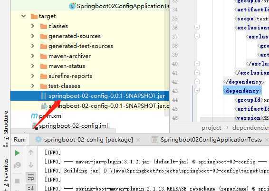The height and width of the screenshot is (191, 269).
Task: Click line number 44 in the gutter
Action: (x=174, y=100)
